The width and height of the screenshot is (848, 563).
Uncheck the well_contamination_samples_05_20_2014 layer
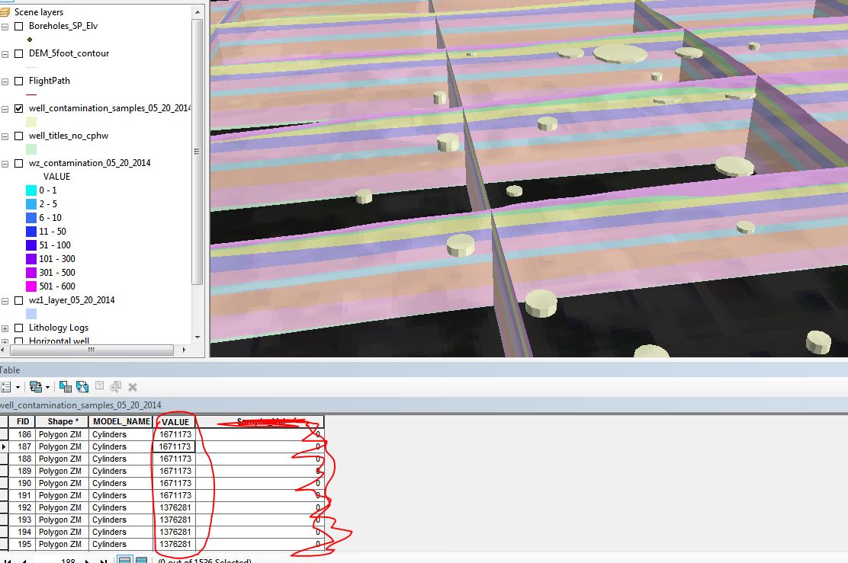[x=19, y=109]
